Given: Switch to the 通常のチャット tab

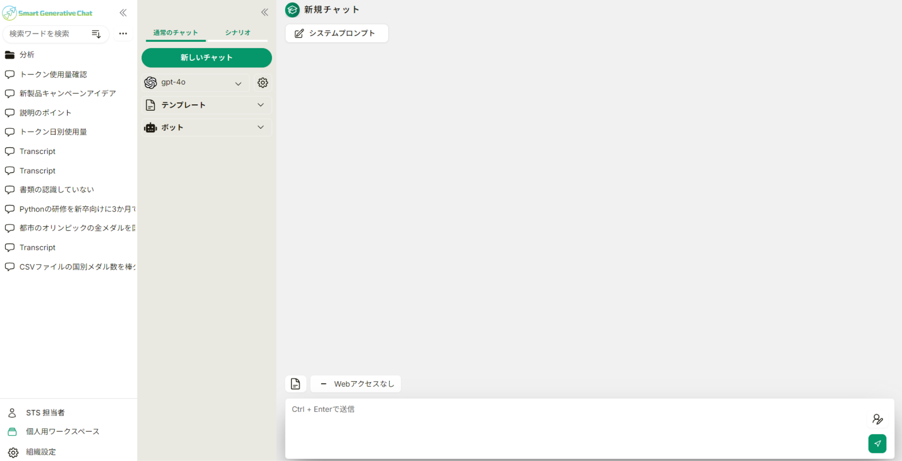Looking at the screenshot, I should coord(175,33).
